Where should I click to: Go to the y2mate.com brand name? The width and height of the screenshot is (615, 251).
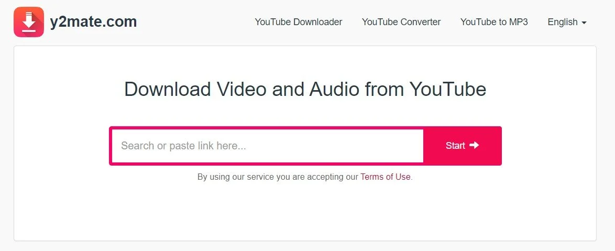pos(93,21)
